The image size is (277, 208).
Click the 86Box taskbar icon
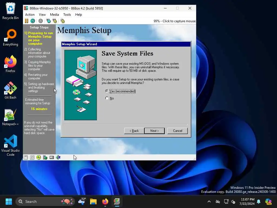coord(117,201)
